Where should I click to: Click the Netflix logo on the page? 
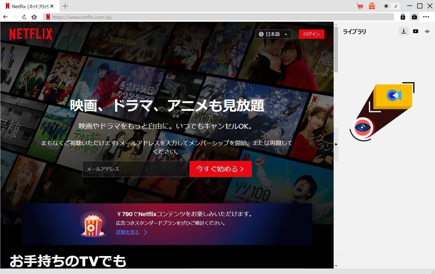(x=31, y=34)
